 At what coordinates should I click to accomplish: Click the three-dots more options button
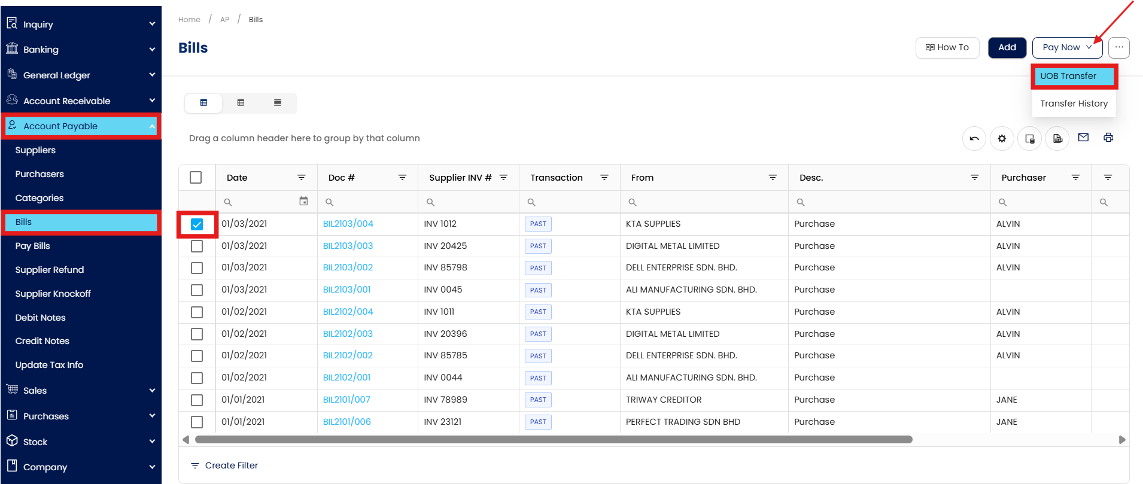point(1118,47)
